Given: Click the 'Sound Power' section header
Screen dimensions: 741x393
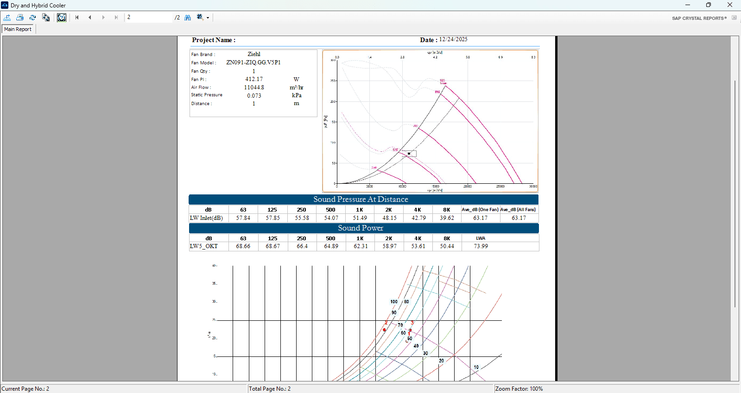Looking at the screenshot, I should 361,228.
